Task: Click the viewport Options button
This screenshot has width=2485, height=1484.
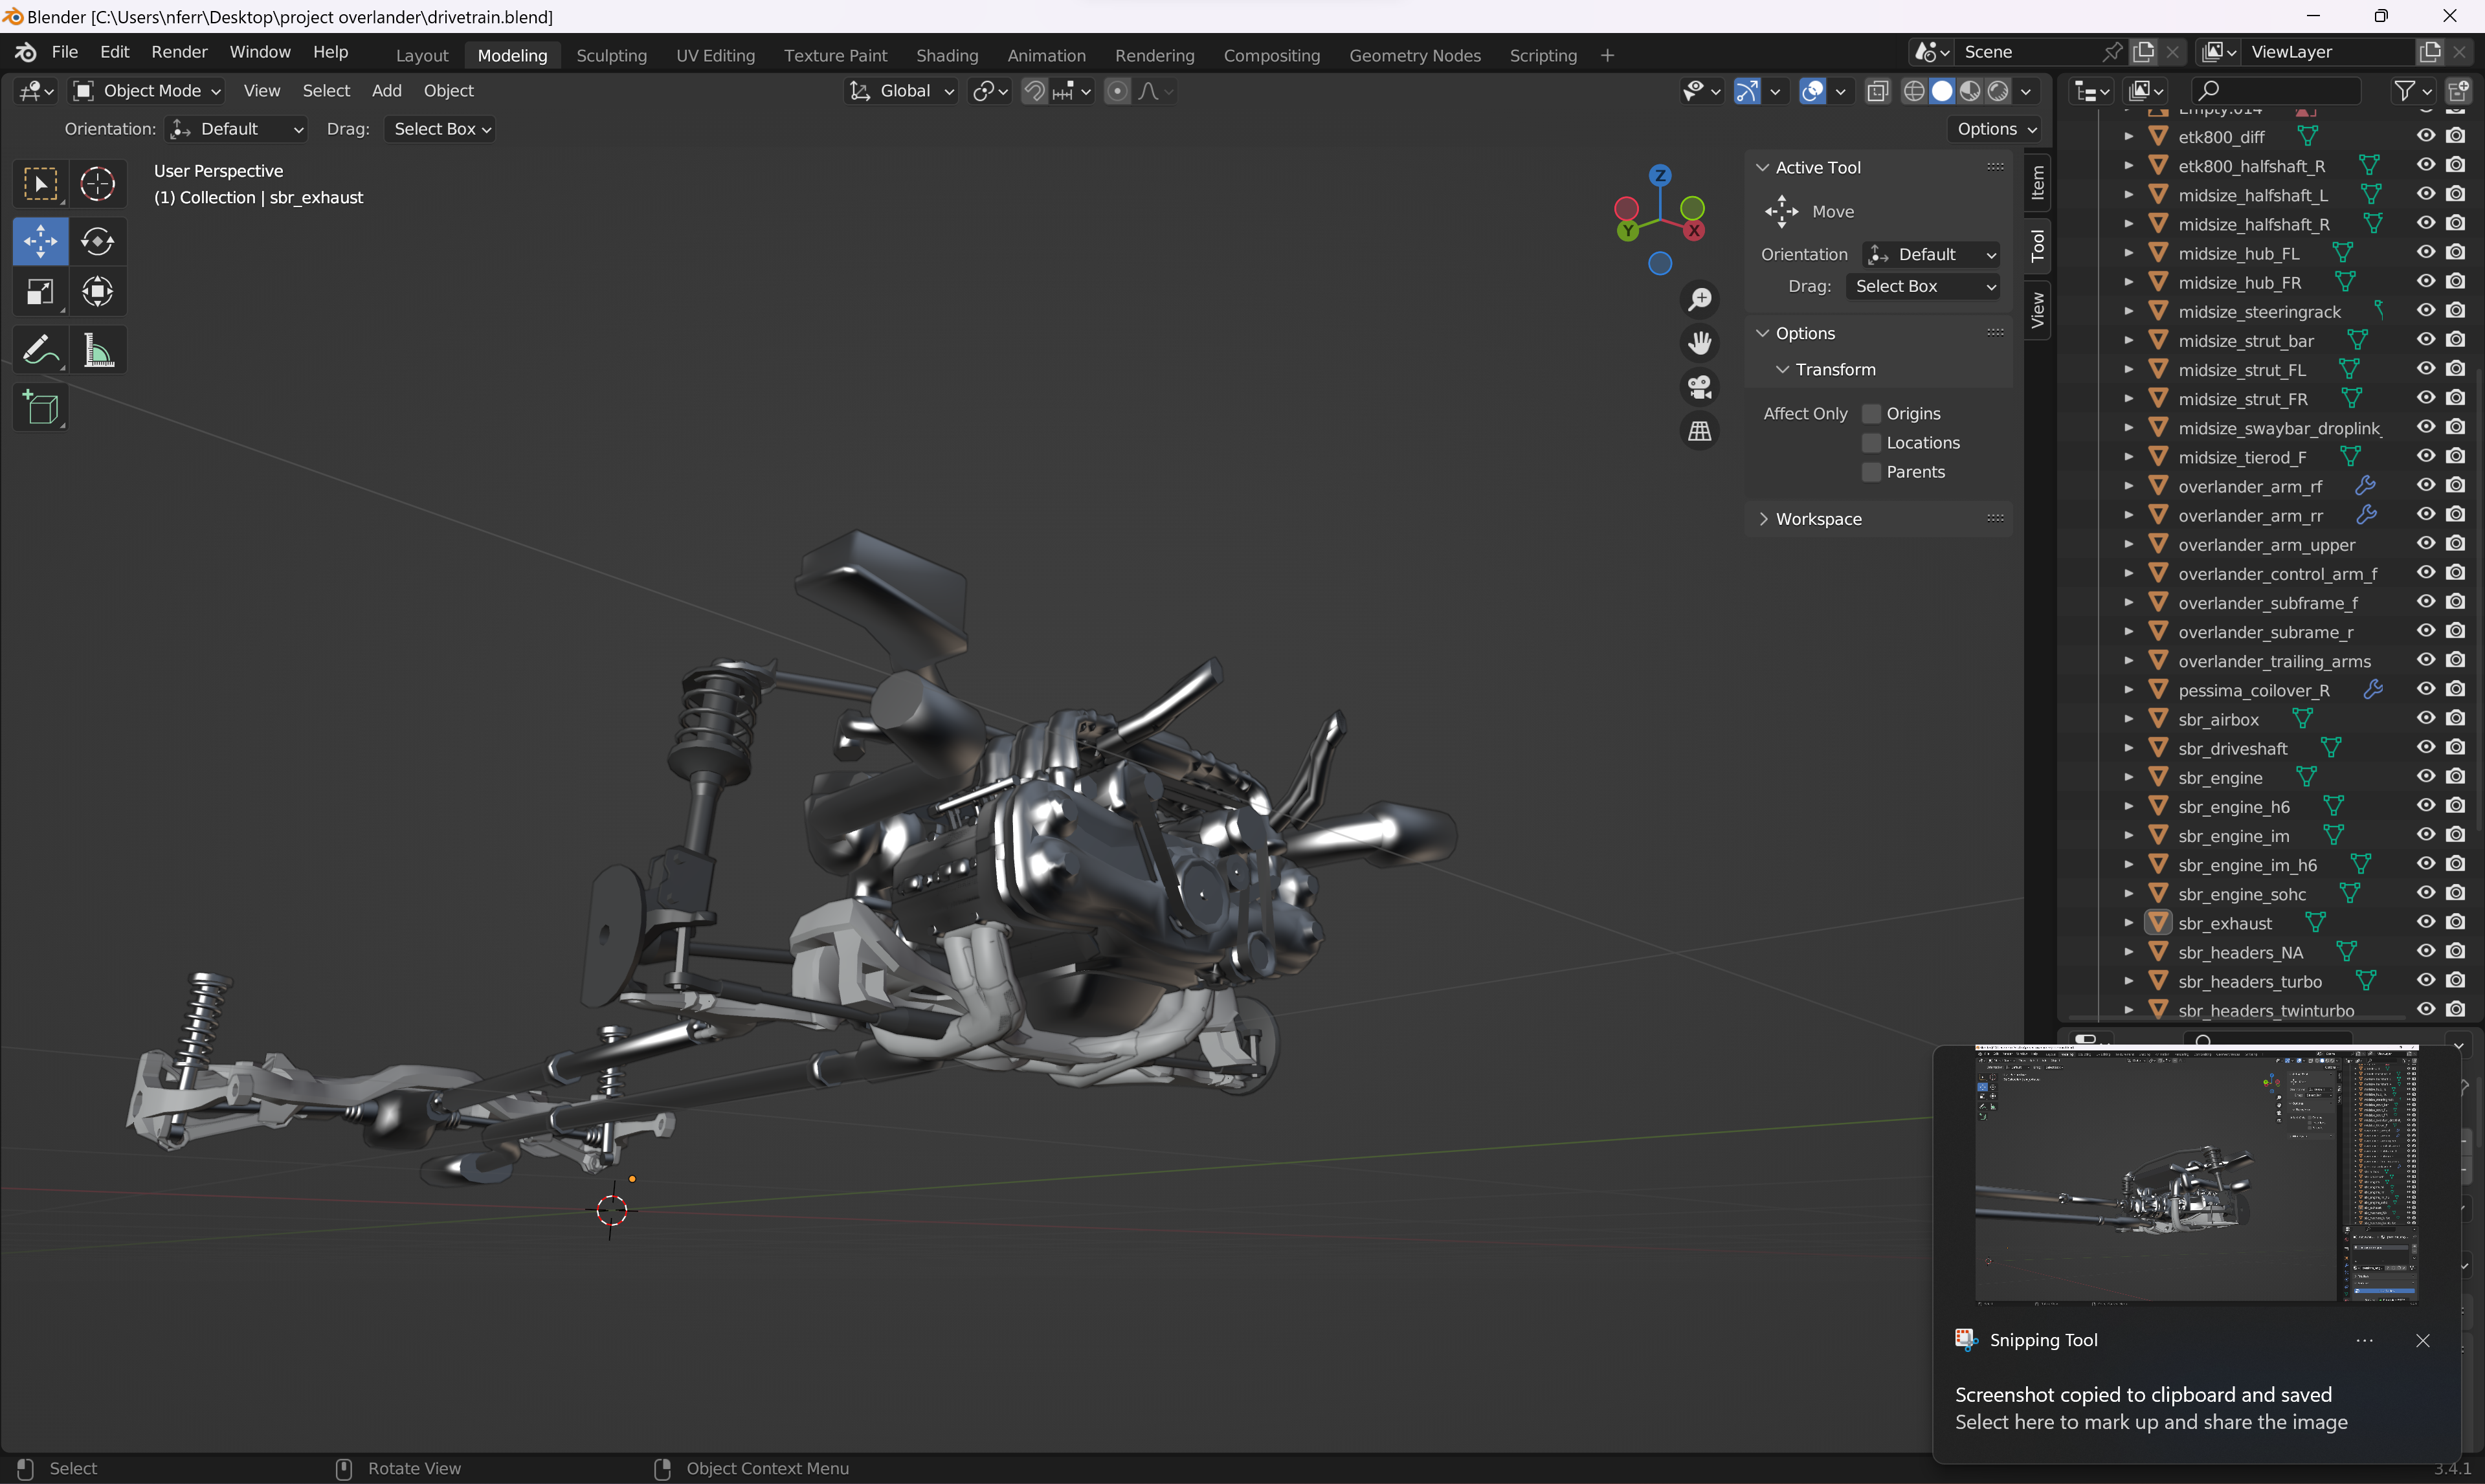Action: pos(1996,129)
